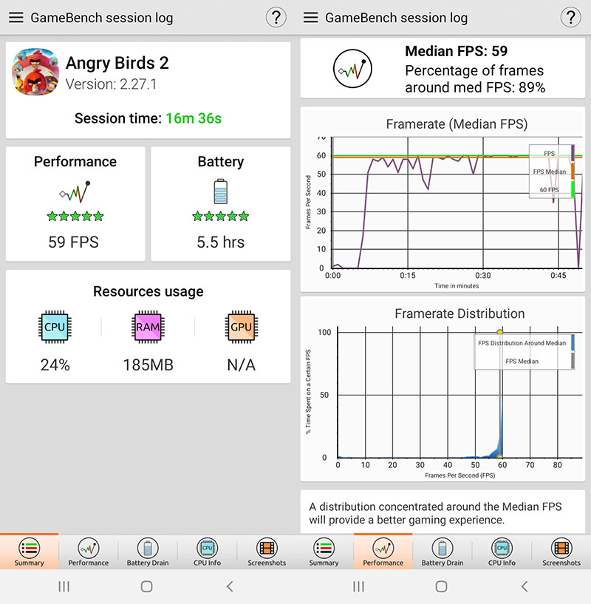This screenshot has height=604, width=591.
Task: Tap Android back button on left
Action: (230, 587)
